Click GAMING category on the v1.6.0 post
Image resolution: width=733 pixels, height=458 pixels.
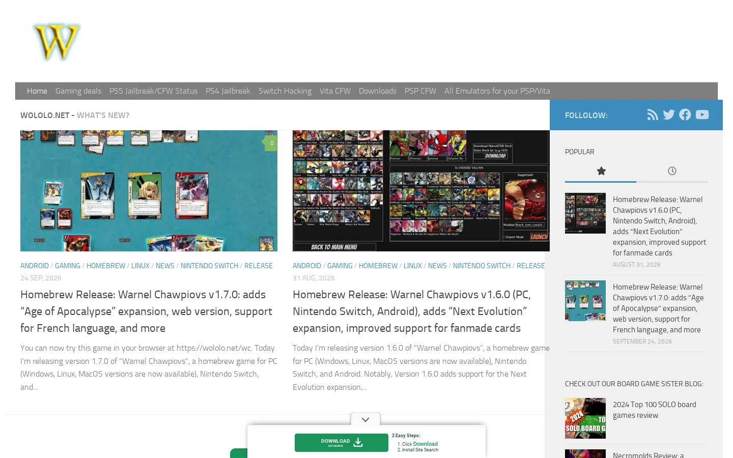340,266
